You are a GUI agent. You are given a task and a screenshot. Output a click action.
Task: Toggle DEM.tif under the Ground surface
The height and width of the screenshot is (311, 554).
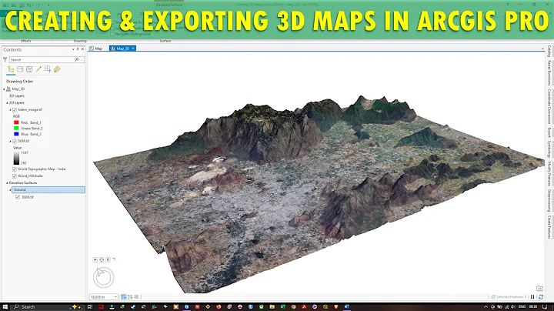18,197
